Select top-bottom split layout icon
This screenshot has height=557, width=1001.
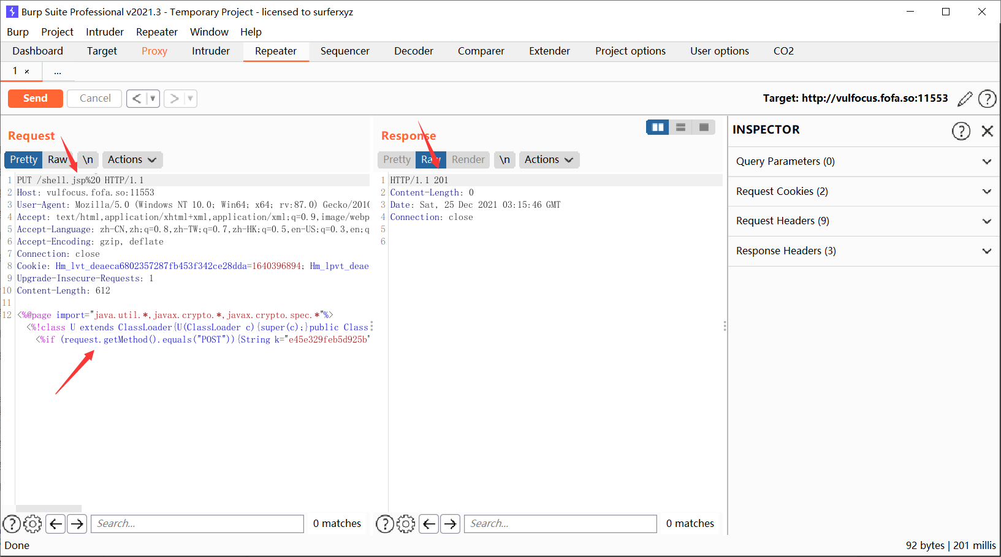pyautogui.click(x=680, y=127)
